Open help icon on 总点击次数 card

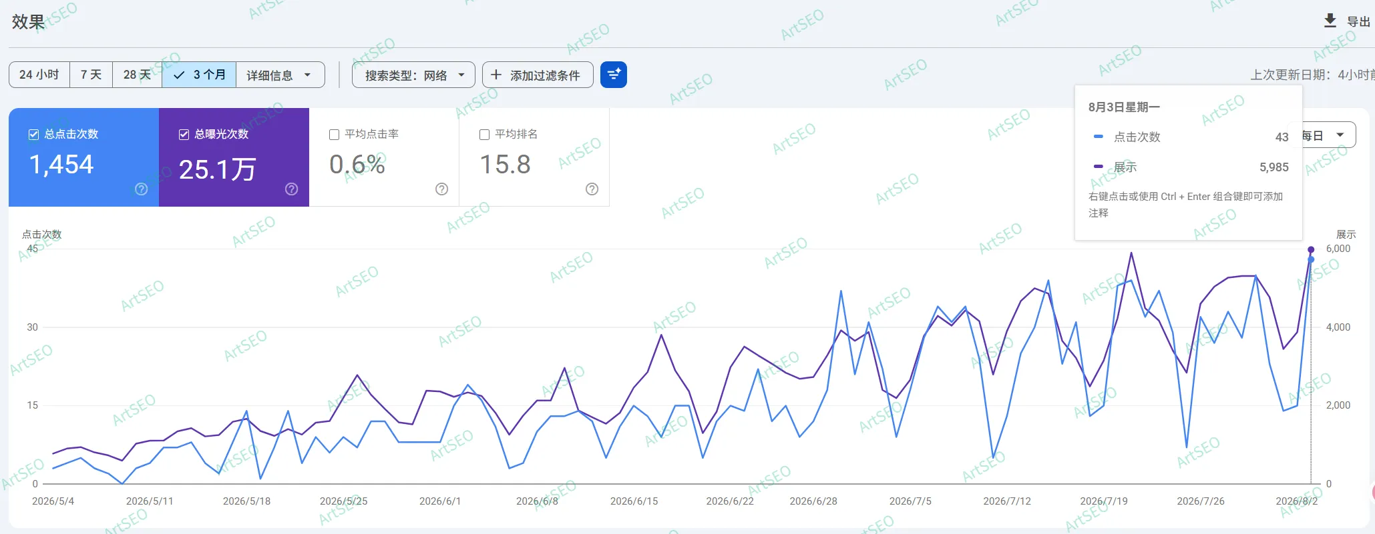[x=141, y=189]
